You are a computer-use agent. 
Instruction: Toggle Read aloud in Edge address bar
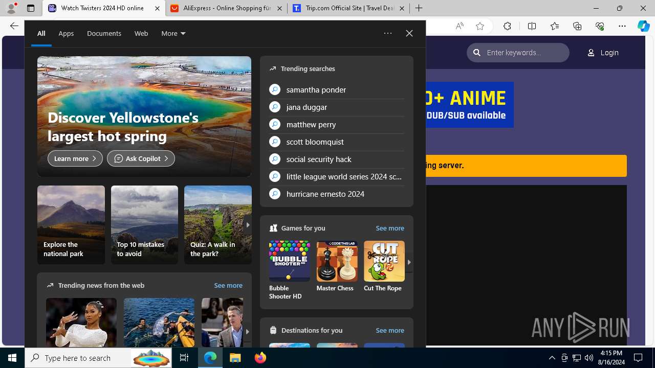point(460,26)
